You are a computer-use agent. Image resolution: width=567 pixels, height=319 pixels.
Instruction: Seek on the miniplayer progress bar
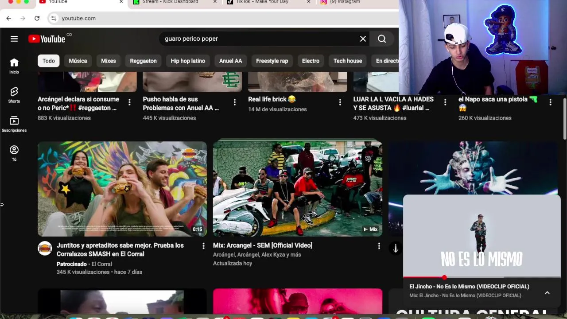pos(482,277)
